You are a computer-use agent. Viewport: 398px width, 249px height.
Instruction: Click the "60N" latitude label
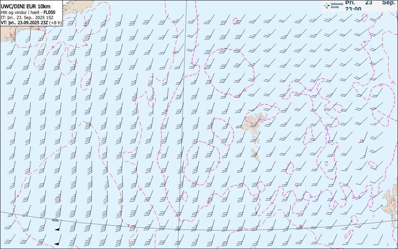55,220
